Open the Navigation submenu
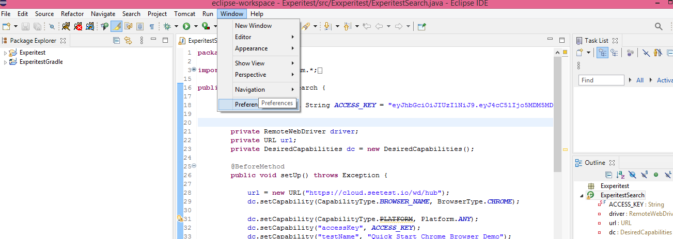This screenshot has width=673, height=239. click(x=259, y=90)
